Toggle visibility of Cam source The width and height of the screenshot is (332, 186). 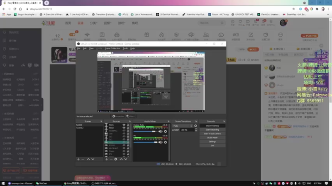click(124, 134)
